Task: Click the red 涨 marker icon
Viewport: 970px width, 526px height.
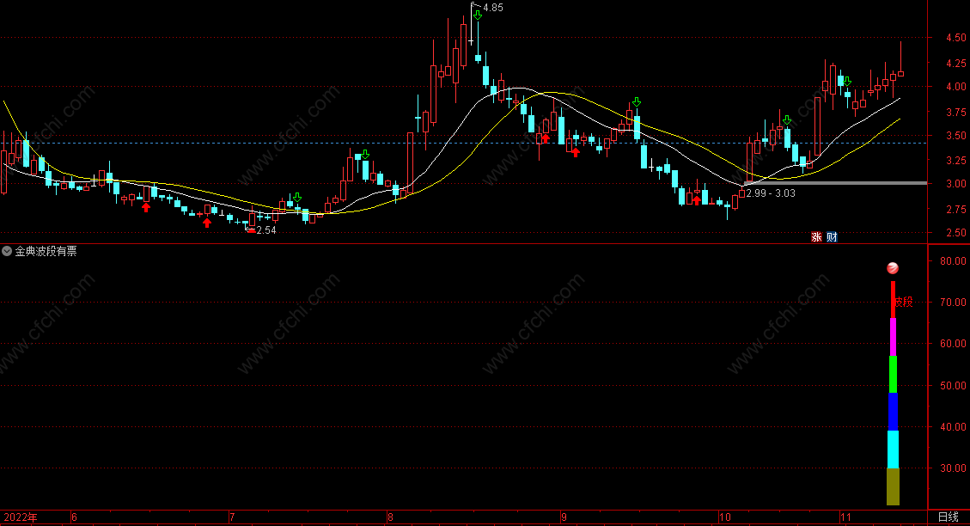Action: (816, 237)
